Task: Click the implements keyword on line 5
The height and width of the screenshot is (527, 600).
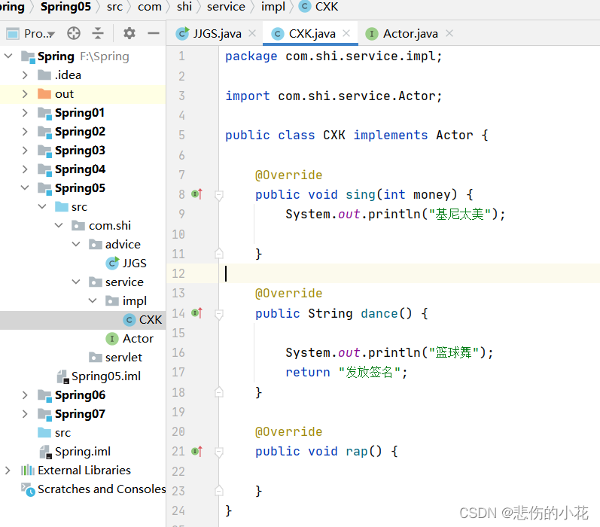Action: coord(390,135)
